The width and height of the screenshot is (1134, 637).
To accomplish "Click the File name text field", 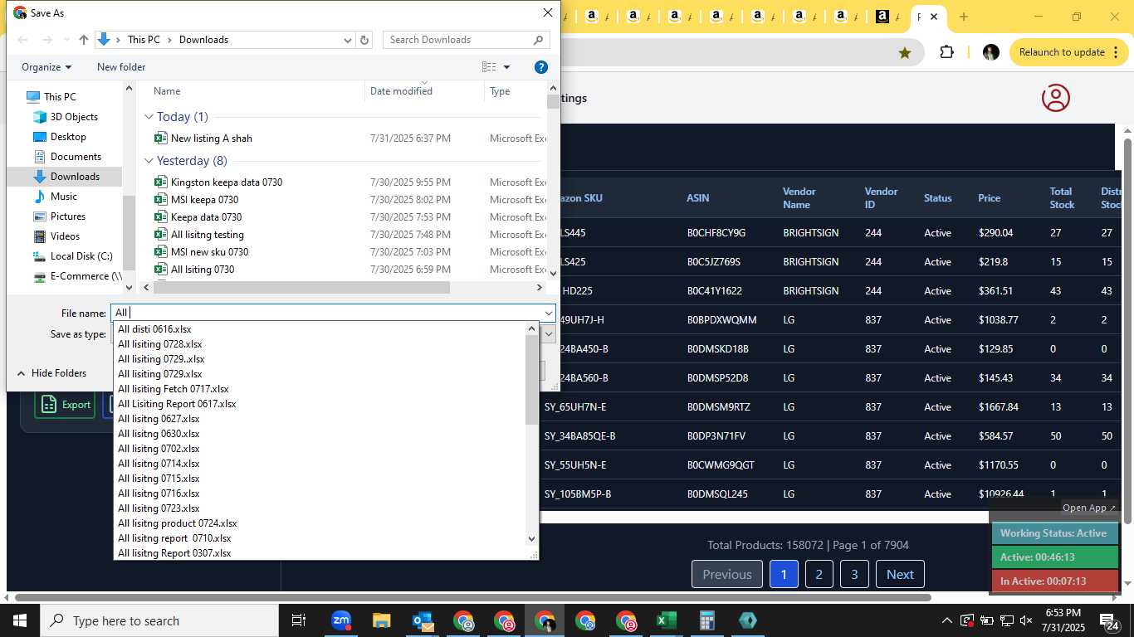I will (x=326, y=313).
